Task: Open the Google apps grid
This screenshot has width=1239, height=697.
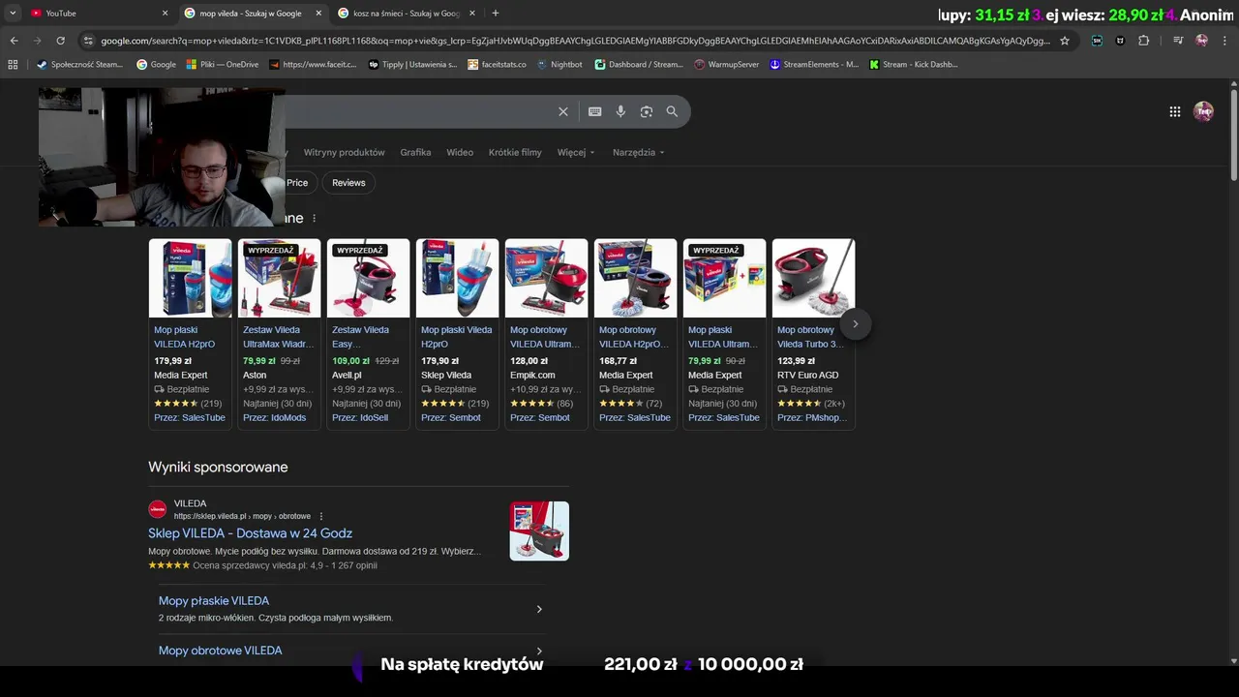Action: (1174, 111)
